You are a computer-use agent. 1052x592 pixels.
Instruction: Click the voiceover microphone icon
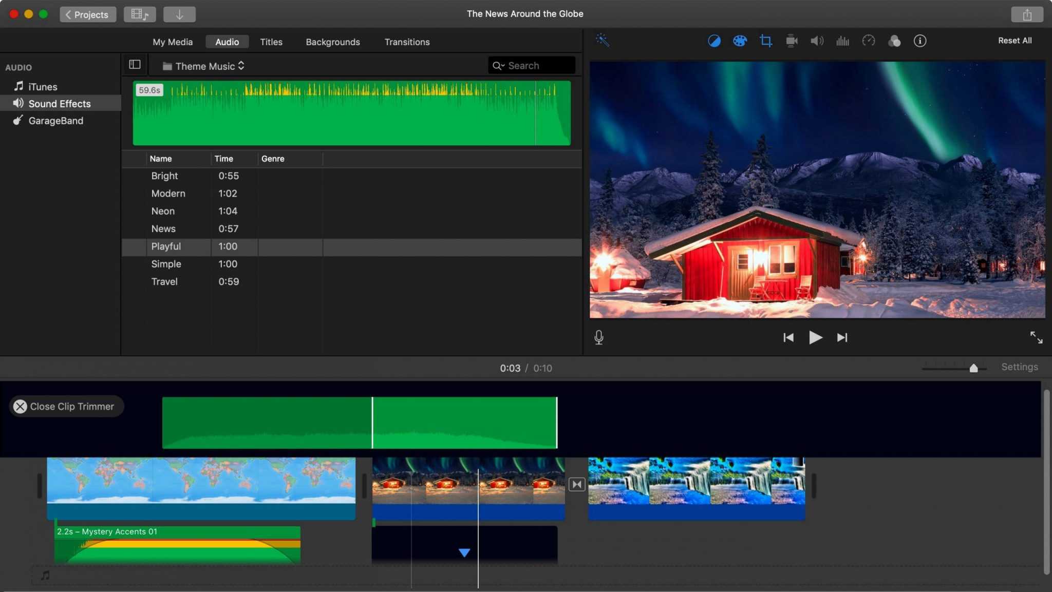[598, 337]
